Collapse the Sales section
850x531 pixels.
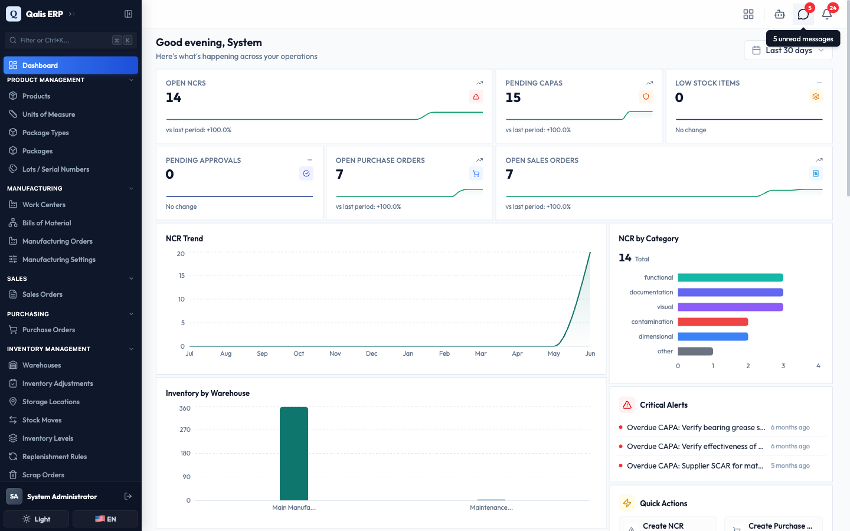click(x=131, y=278)
